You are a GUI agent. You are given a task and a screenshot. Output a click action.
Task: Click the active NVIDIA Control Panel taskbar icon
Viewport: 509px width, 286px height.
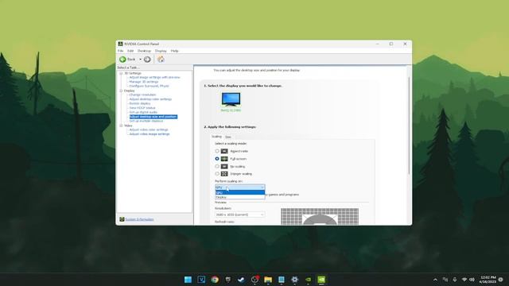click(321, 280)
